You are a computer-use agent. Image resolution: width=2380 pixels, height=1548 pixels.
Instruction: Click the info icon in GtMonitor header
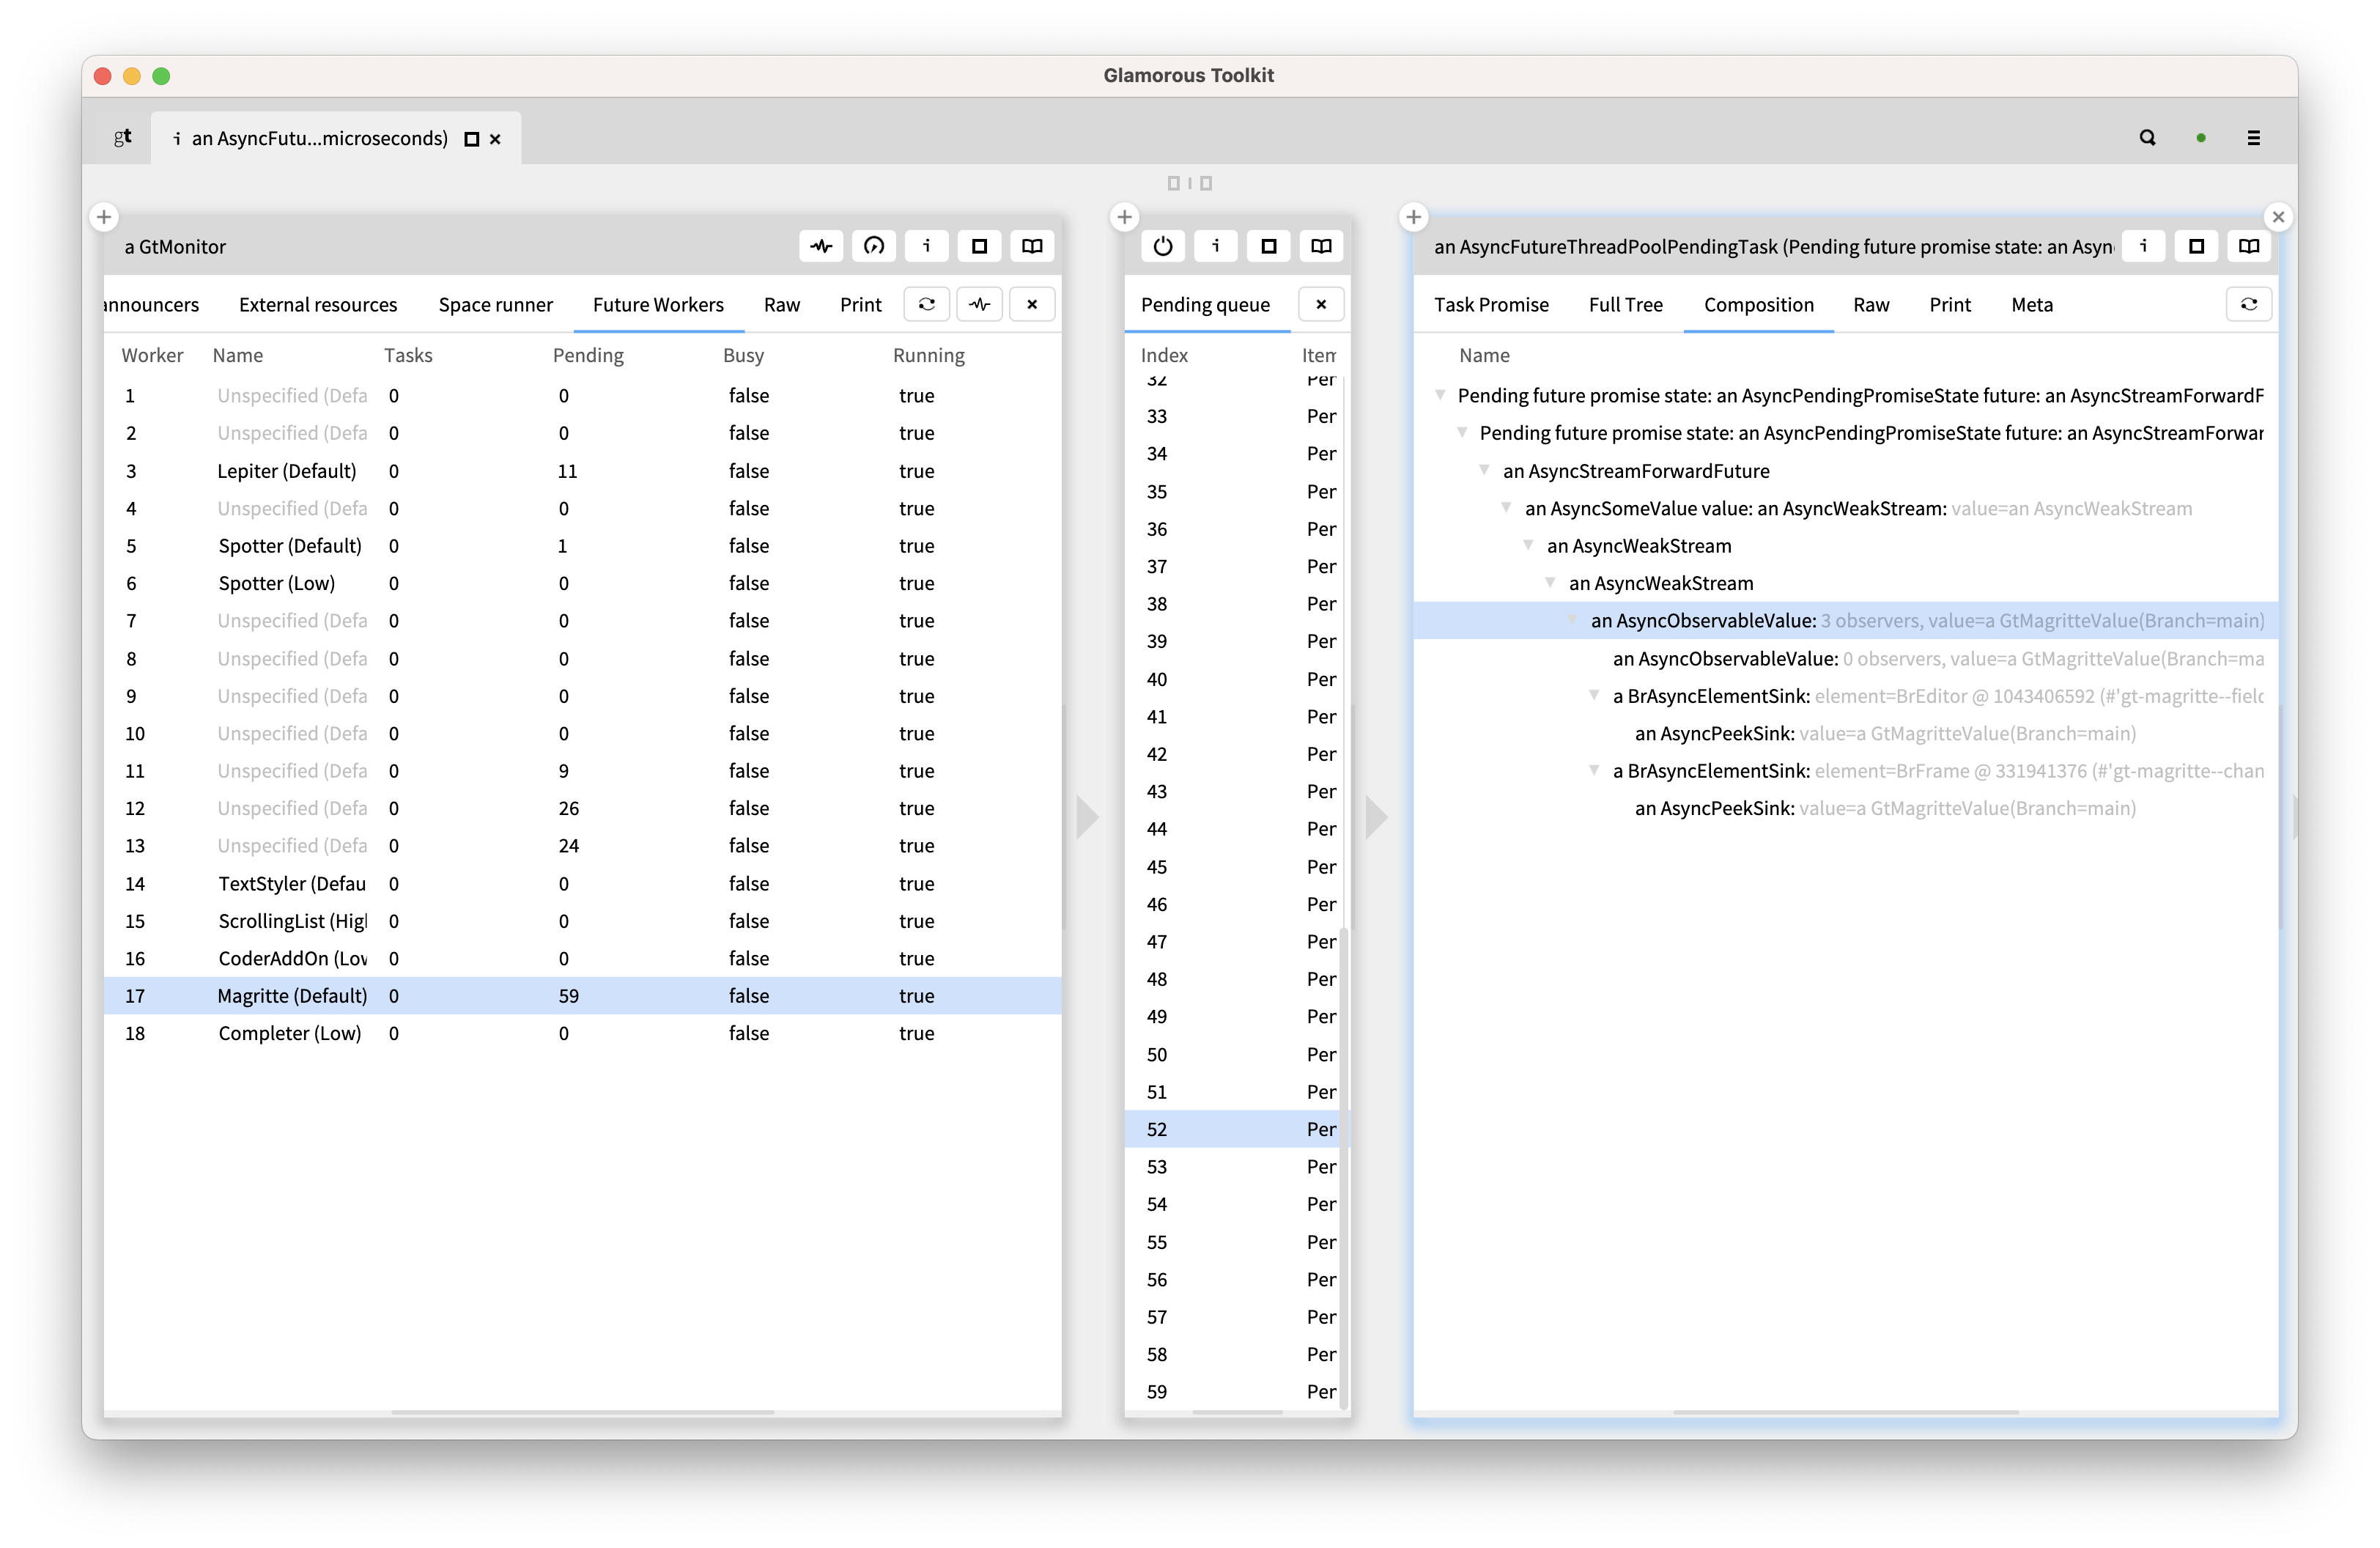[x=927, y=246]
